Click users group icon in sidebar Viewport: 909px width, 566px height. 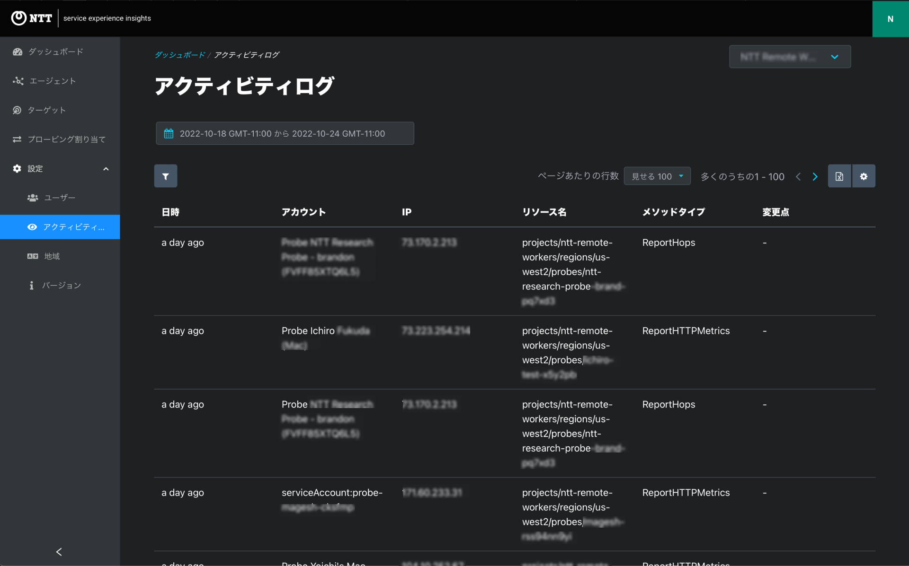(x=33, y=198)
